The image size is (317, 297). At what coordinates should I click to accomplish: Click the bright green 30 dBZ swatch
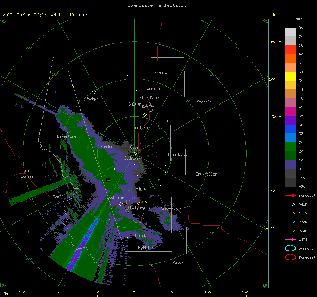pyautogui.click(x=290, y=147)
